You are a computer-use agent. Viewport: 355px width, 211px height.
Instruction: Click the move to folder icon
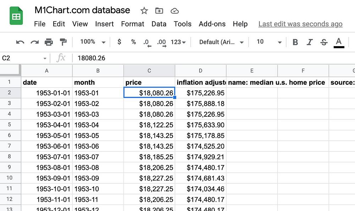159,11
